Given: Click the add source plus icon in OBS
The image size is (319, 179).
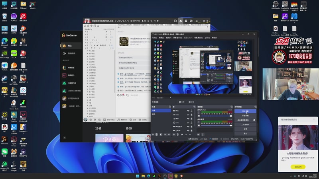Looking at the screenshot, I should click(174, 134).
